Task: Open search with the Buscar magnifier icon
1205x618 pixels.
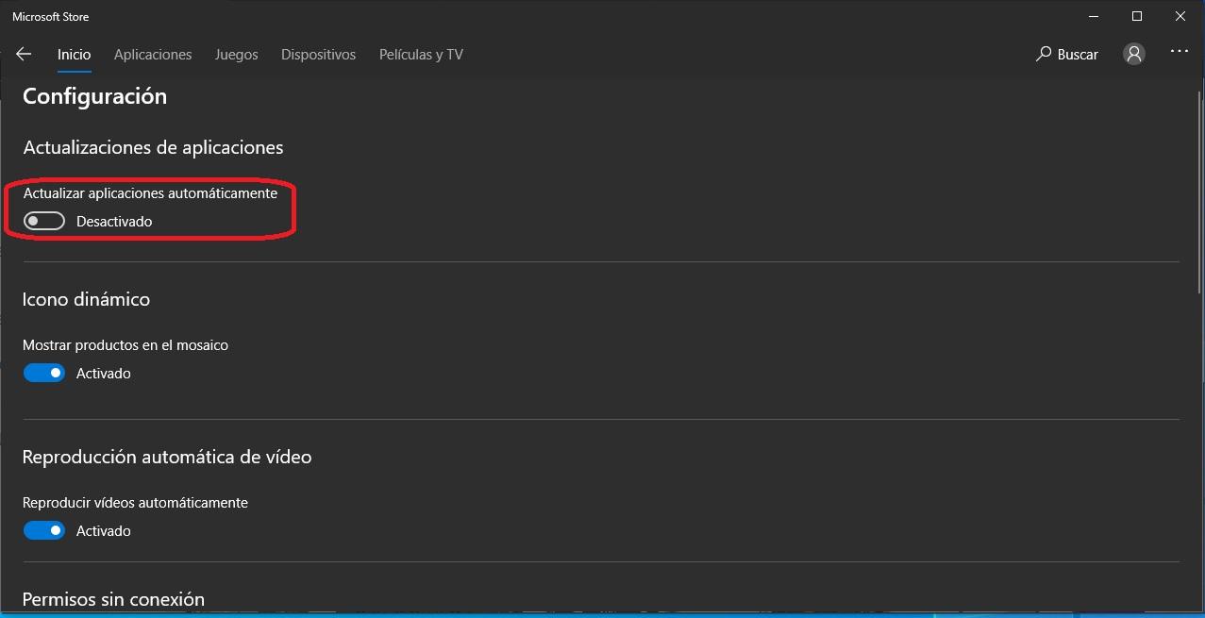Action: pyautogui.click(x=1044, y=55)
